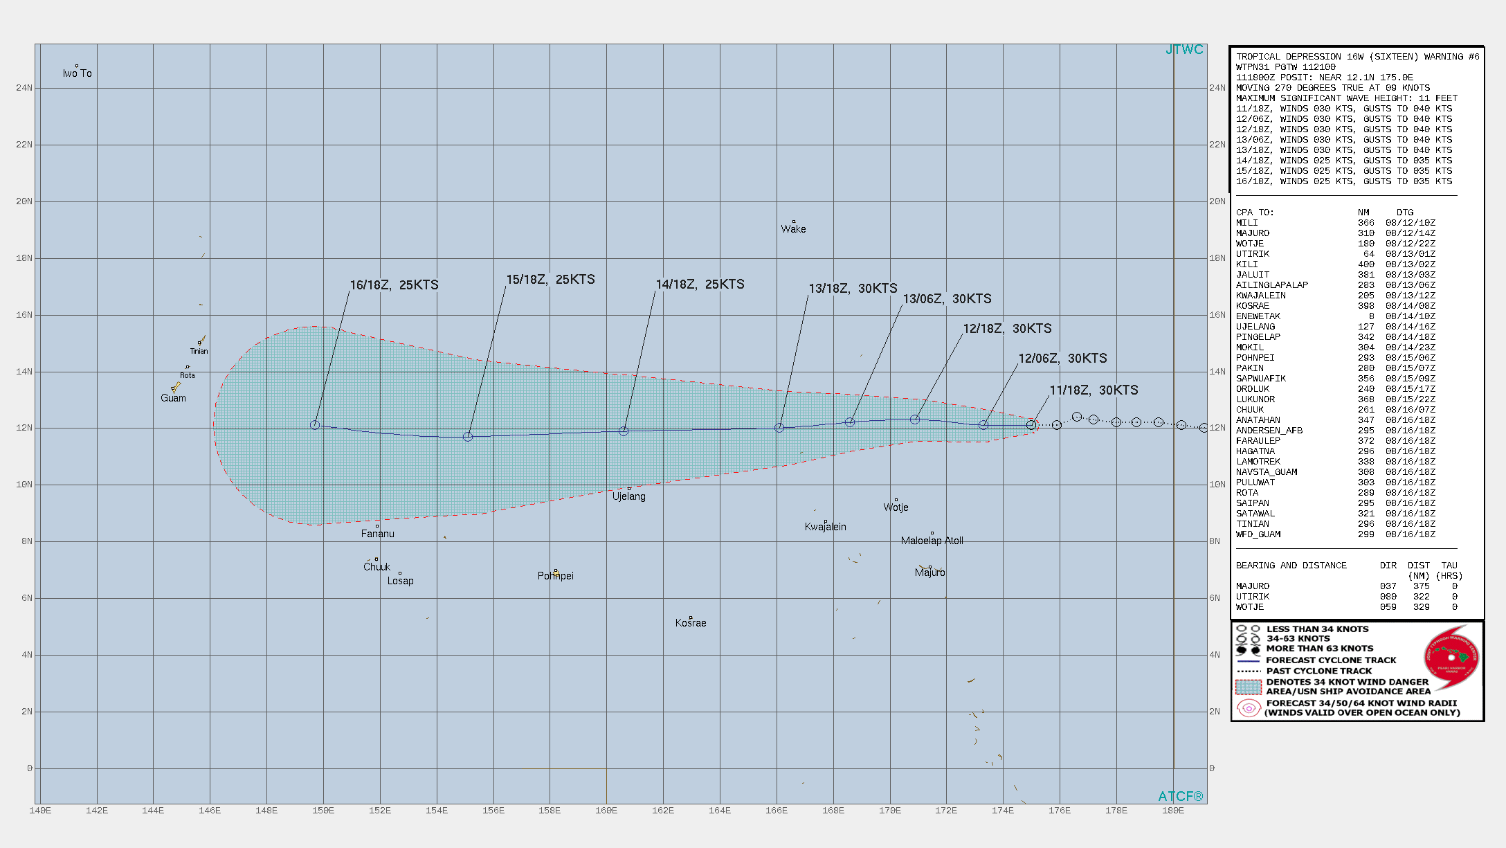
Task: Click the '11/18Z, 30KTS' map label
Action: click(1094, 390)
